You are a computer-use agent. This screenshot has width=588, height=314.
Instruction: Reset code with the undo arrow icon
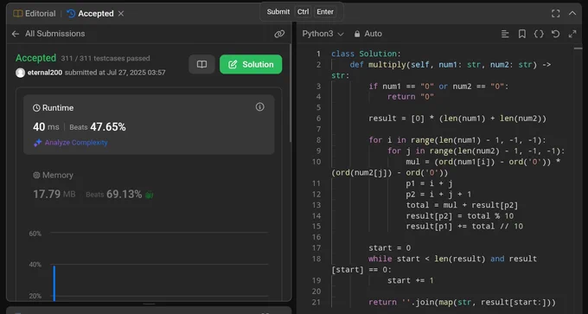[x=556, y=34]
